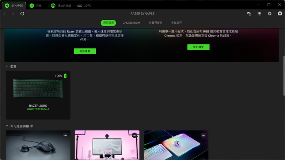Open the black mouse product card
This screenshot has height=160, width=285.
pos(38,145)
